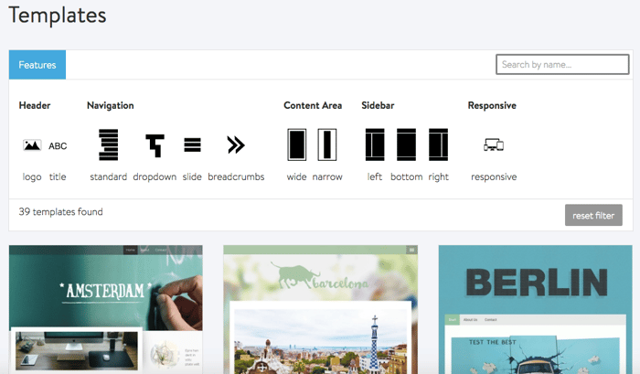Select the logo header filter icon
This screenshot has width=640, height=374.
point(32,145)
